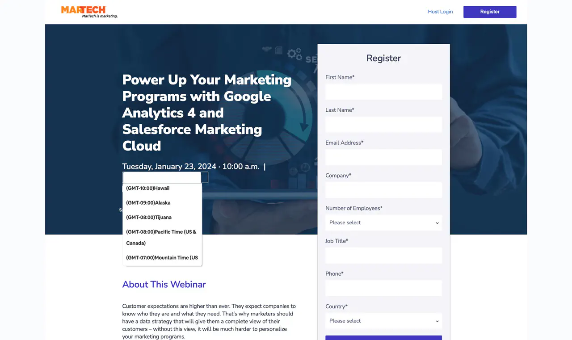Screen dimensions: 572x340
Task: Click the Register button in header
Action: click(490, 12)
